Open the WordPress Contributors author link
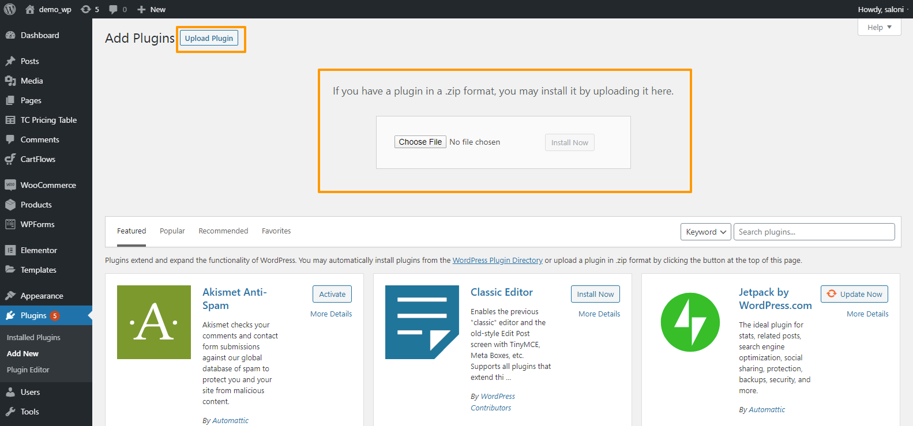913x426 pixels. [493, 402]
